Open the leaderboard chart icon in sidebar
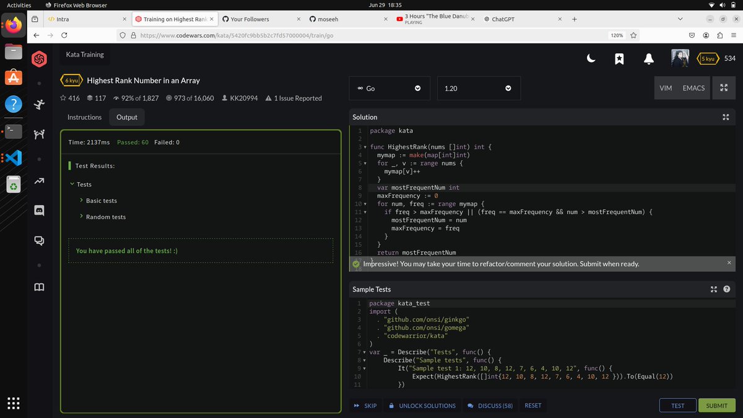 [x=39, y=182]
